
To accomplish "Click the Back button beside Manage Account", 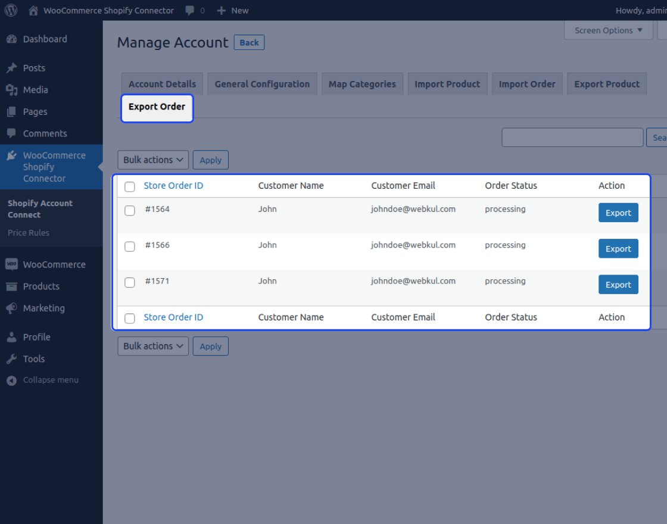I will [250, 42].
